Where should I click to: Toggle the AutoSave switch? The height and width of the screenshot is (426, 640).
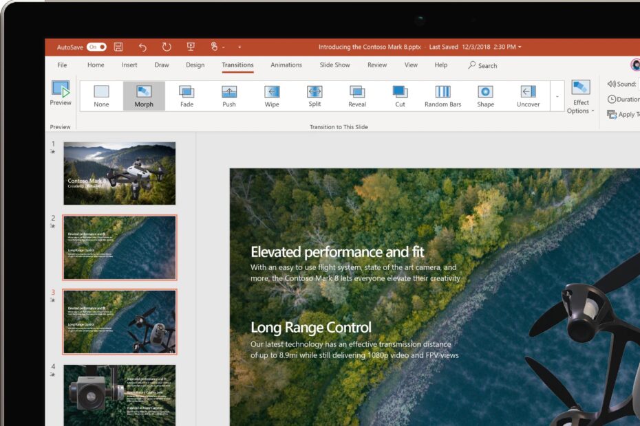(x=96, y=47)
